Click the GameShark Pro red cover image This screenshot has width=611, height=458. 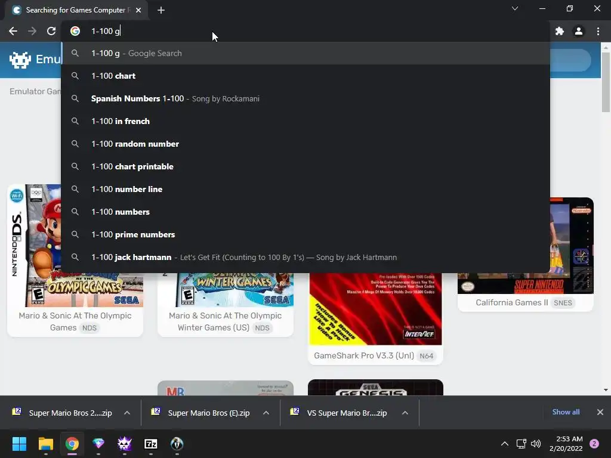(375, 309)
